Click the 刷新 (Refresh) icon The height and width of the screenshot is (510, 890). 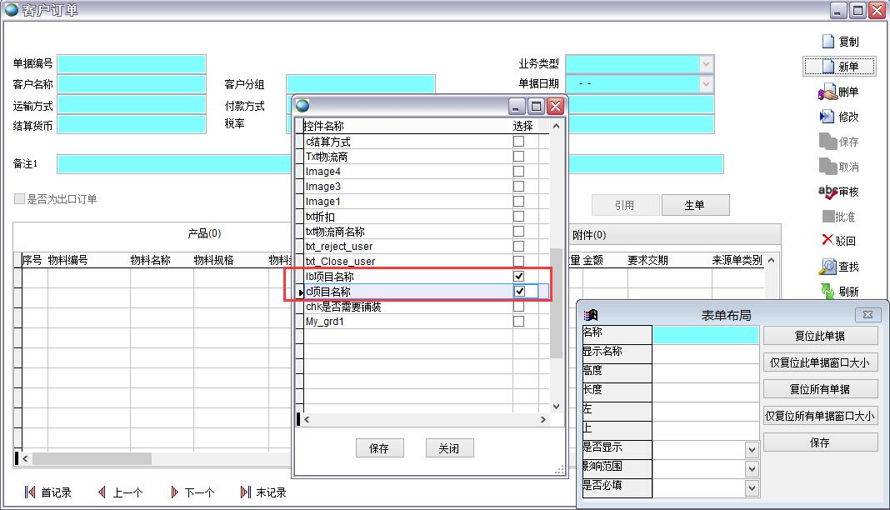pos(827,292)
